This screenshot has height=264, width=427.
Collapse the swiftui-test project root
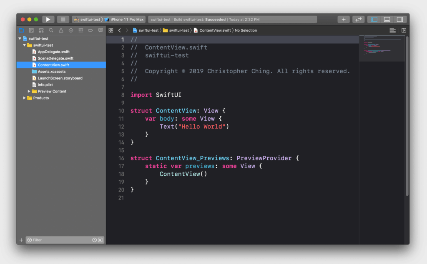(x=20, y=39)
